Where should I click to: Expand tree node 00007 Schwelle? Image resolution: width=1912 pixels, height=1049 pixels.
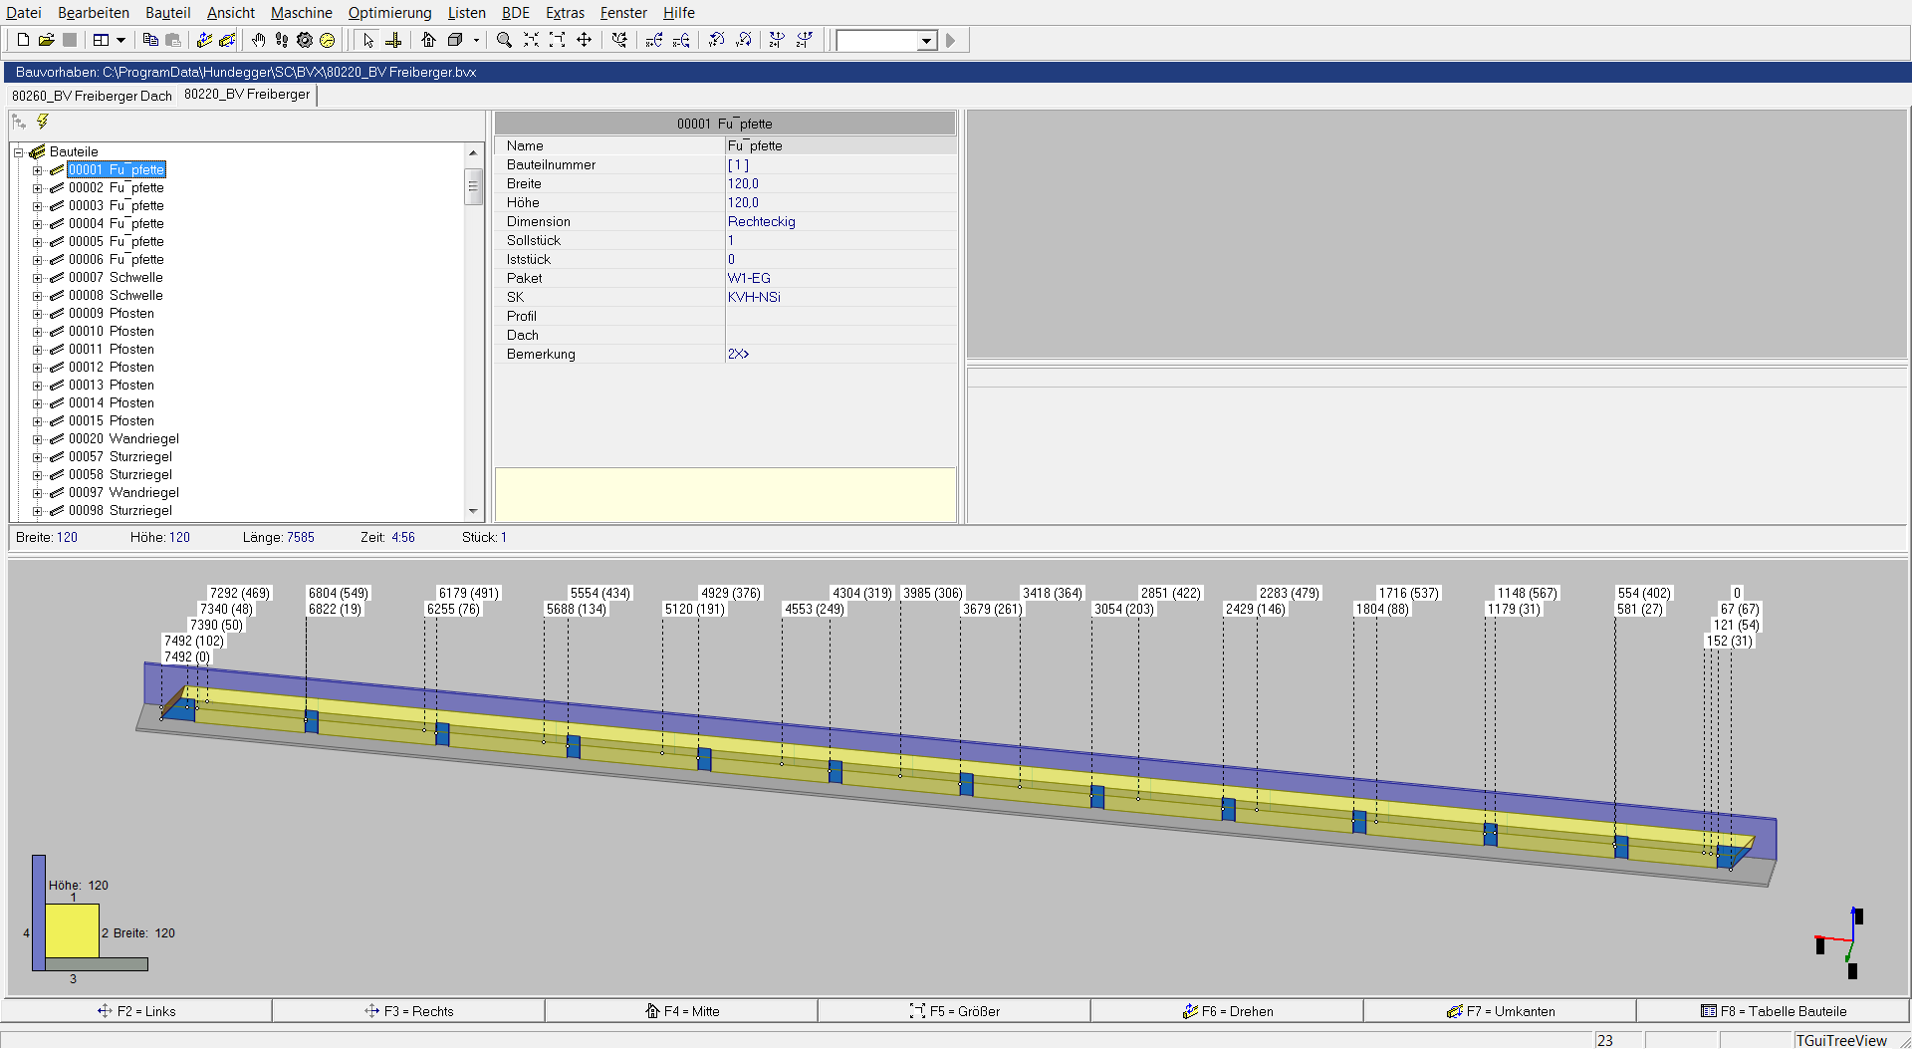point(37,278)
